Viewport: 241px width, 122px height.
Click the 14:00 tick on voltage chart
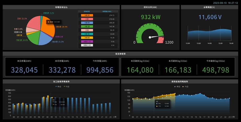point(209,43)
